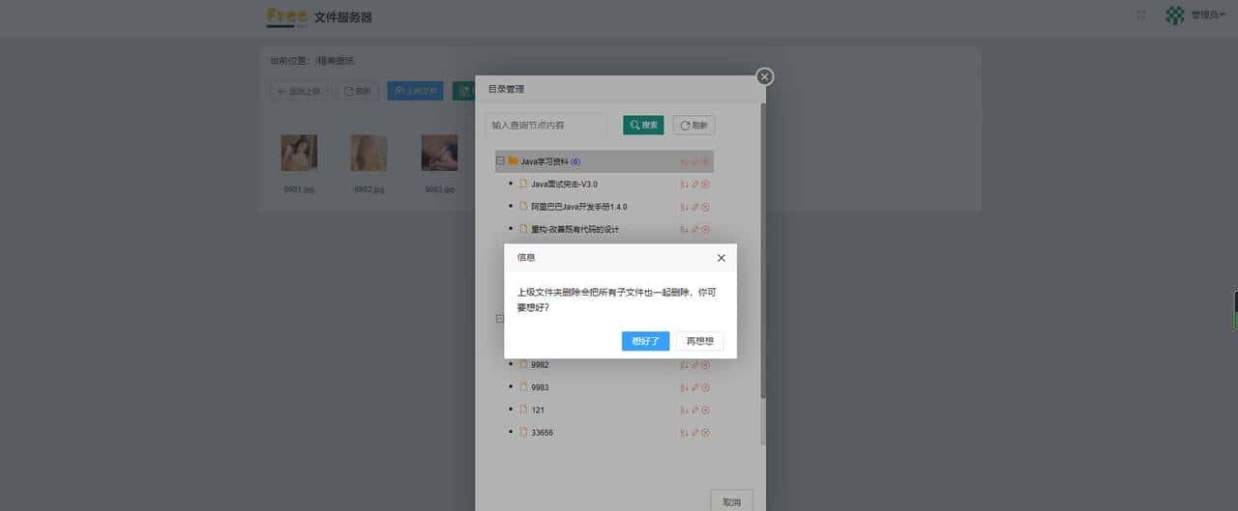Focus the 输入查询节点内容 search field
1238x511 pixels.
click(x=545, y=125)
